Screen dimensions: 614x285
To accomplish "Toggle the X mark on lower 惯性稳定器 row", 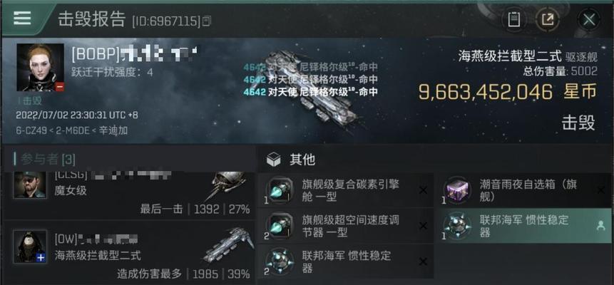I will (x=423, y=261).
